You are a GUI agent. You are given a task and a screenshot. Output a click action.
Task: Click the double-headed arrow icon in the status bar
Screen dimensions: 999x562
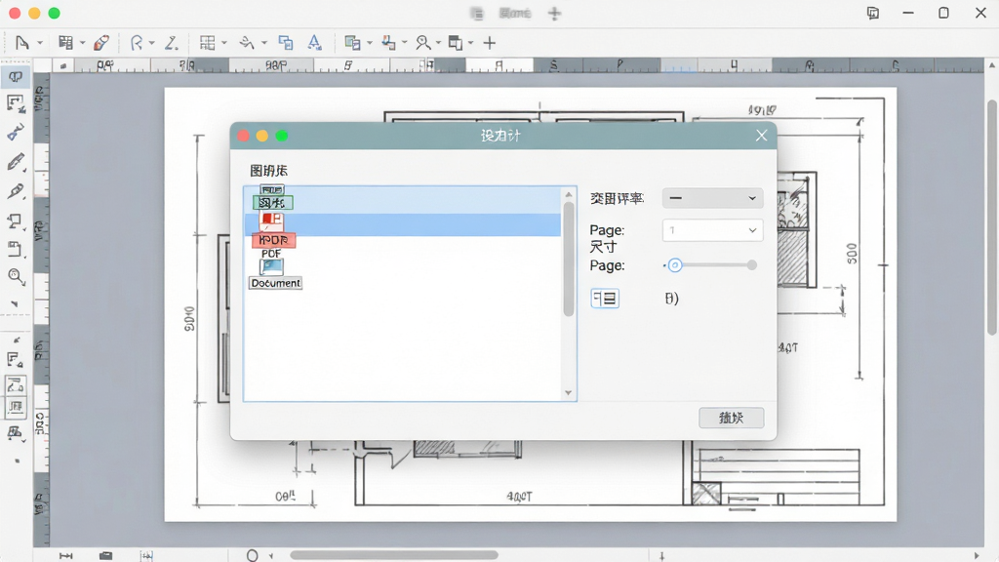(65, 555)
